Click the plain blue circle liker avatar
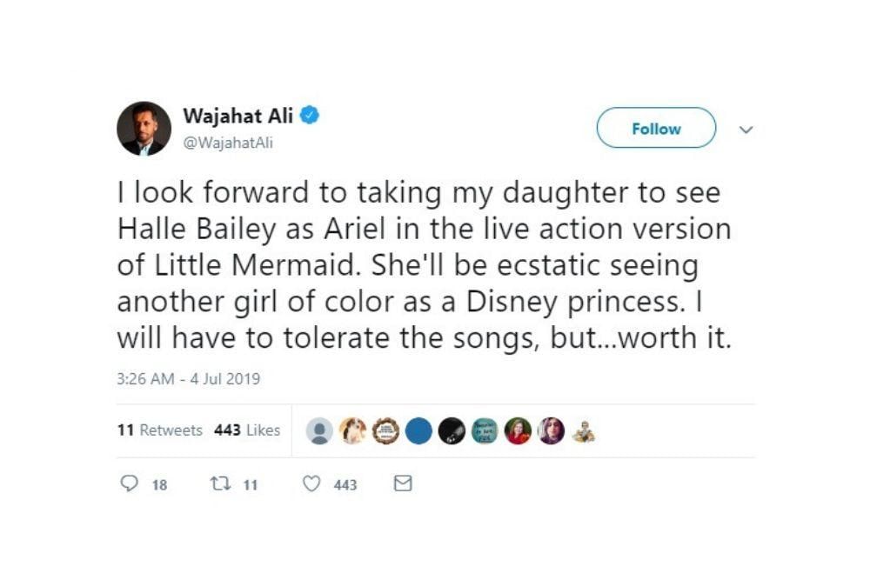Image resolution: width=870 pixels, height=580 pixels. point(419,429)
